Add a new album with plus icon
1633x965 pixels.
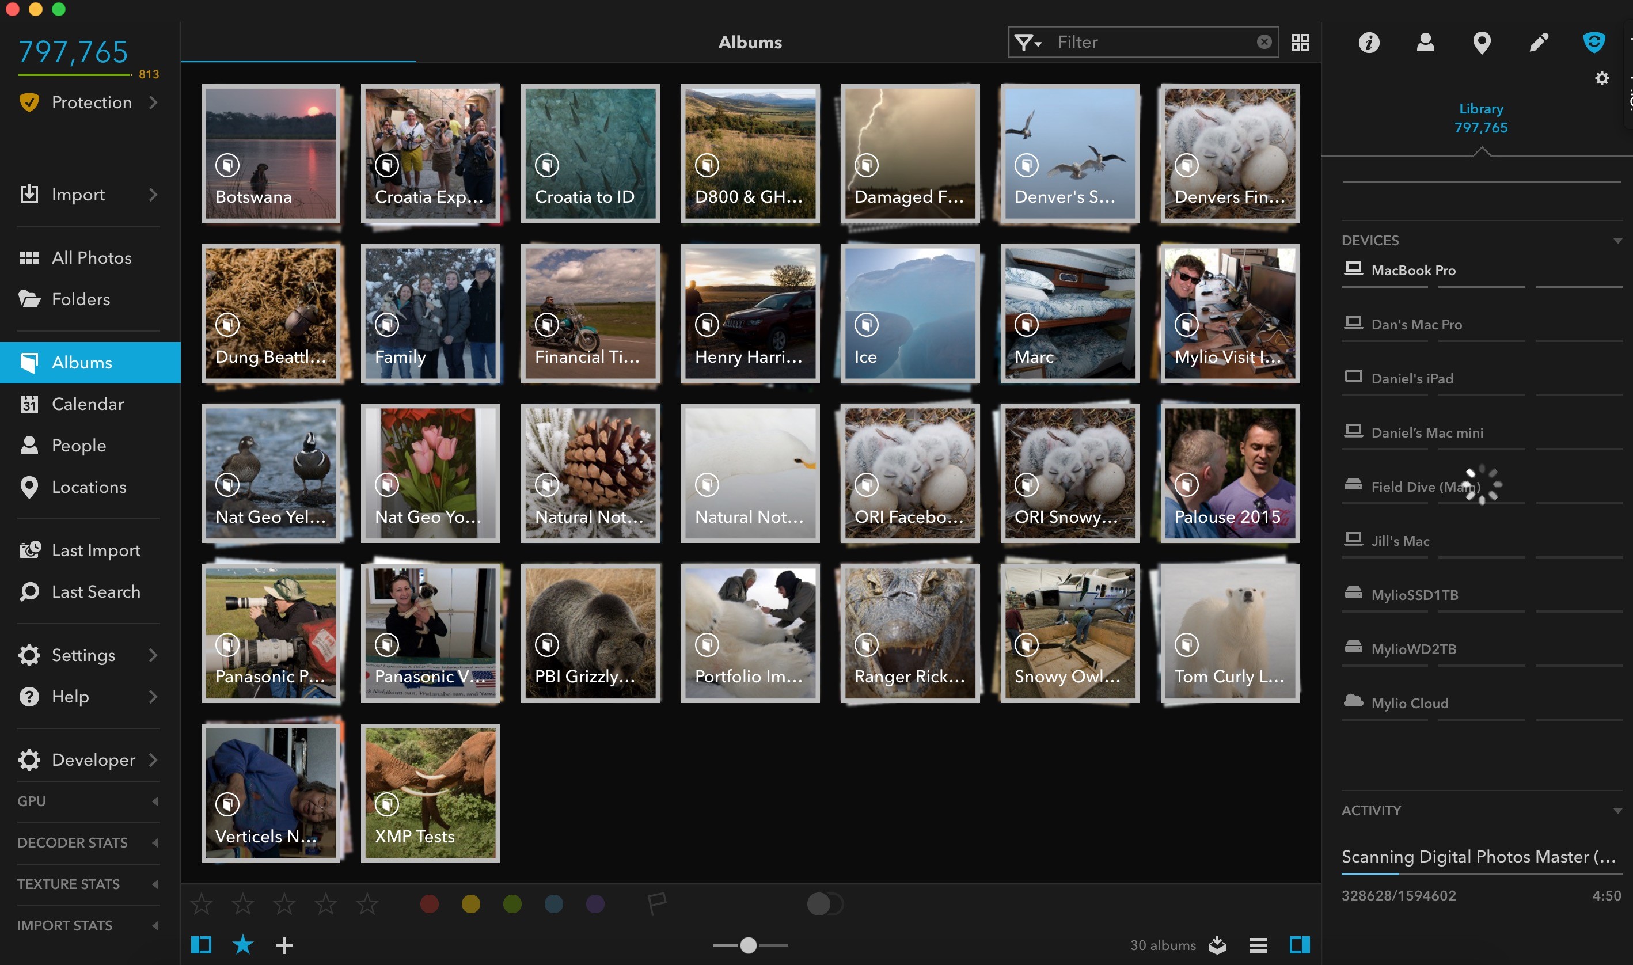click(284, 945)
